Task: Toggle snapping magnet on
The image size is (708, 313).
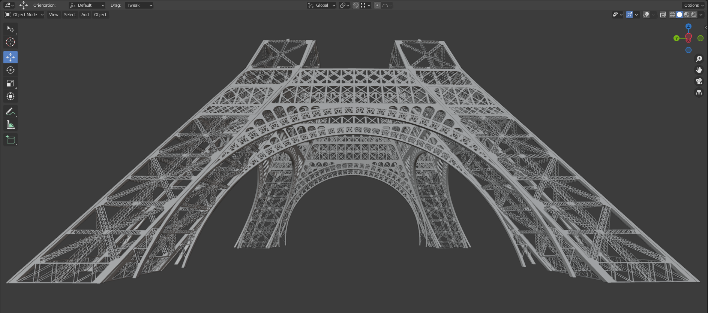Action: tap(356, 5)
